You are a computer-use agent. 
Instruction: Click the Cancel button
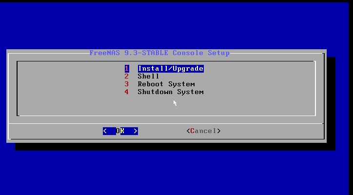(203, 131)
